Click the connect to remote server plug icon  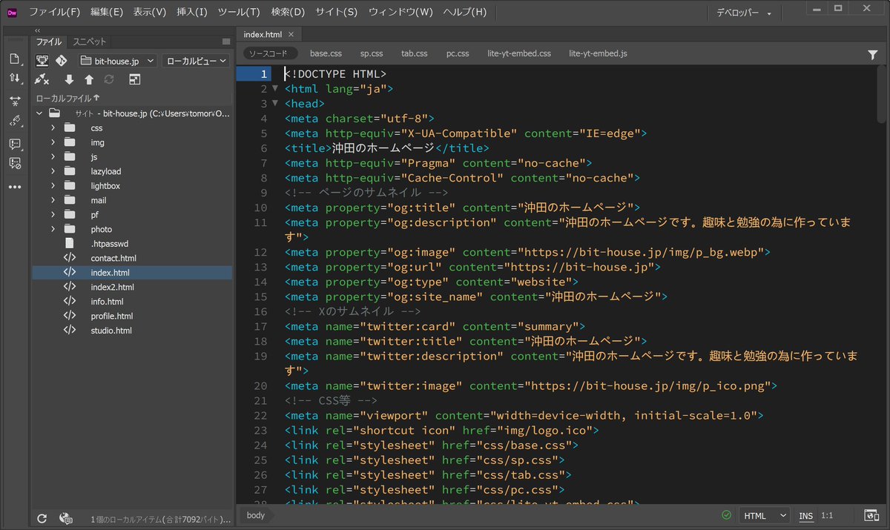click(42, 79)
